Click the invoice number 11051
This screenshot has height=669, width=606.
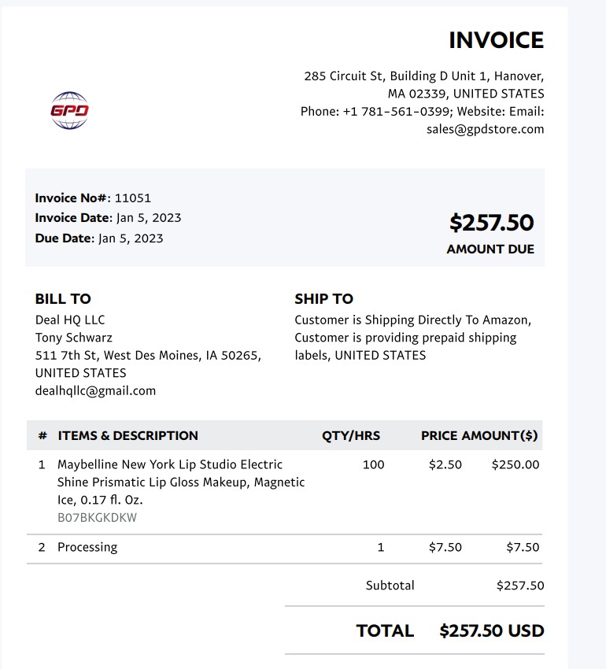pos(133,198)
